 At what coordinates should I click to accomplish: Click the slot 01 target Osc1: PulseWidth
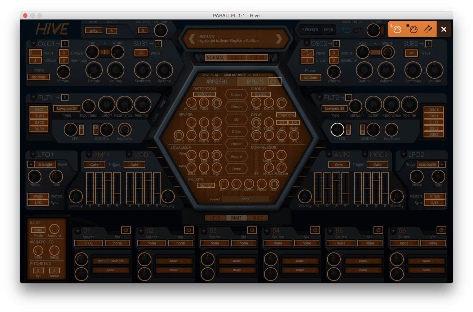[111, 261]
